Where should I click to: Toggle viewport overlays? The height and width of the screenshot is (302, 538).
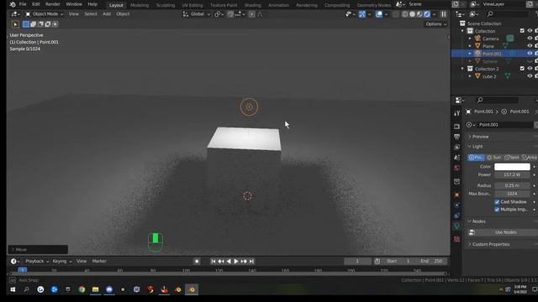(379, 14)
